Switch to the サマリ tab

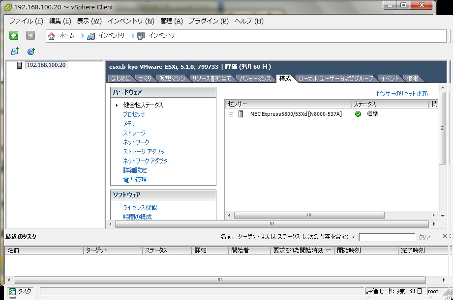point(145,79)
